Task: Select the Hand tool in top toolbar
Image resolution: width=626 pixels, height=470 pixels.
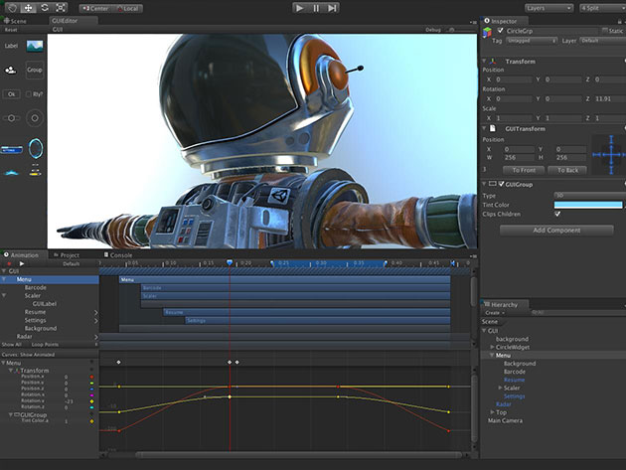Action: pyautogui.click(x=12, y=8)
